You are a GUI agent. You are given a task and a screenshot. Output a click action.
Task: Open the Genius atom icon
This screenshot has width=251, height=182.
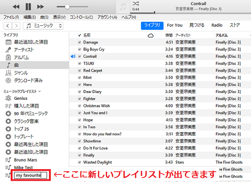8,98
